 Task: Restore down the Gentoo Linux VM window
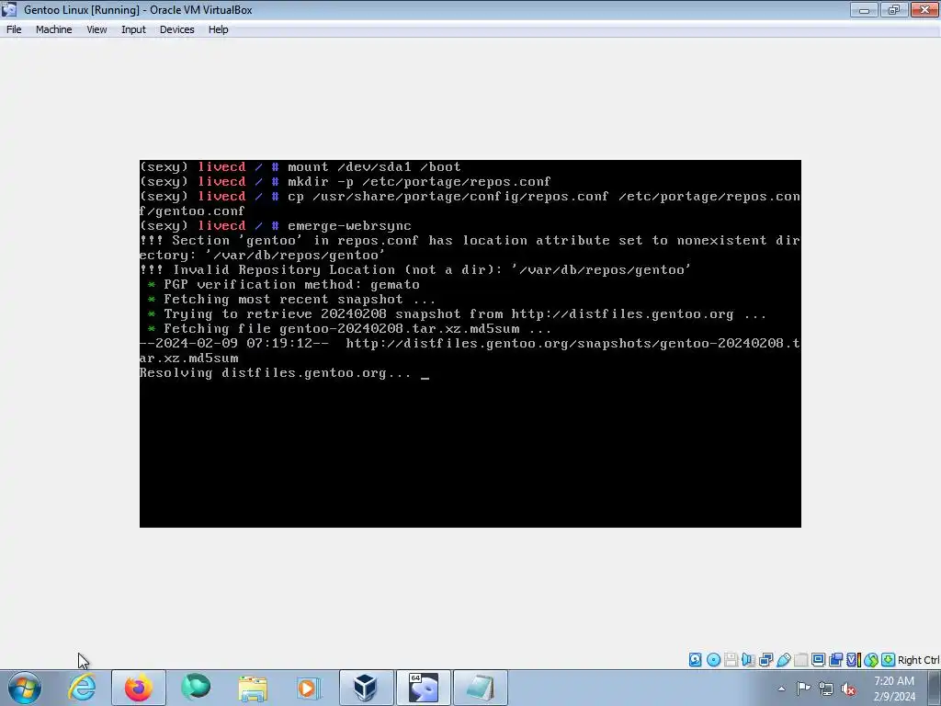pos(894,9)
